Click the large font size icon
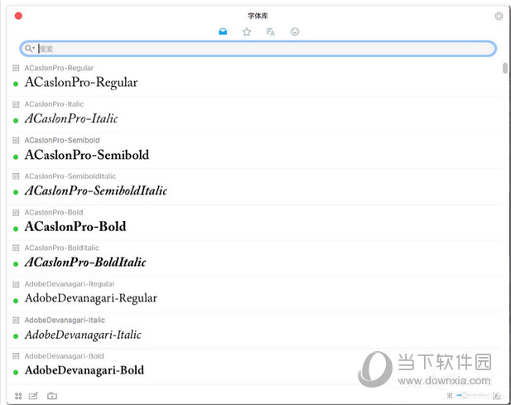Viewport: 511px width, 405px height. 496,396
